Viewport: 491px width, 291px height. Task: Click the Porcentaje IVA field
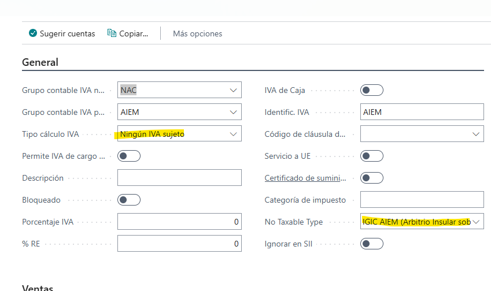[179, 222]
